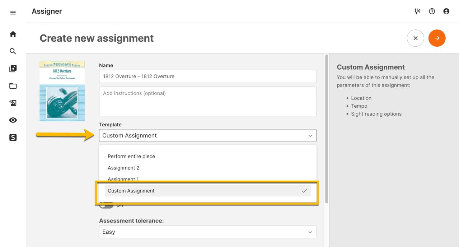459x247 pixels.
Task: Cancel assignment with the X button
Action: (x=415, y=38)
